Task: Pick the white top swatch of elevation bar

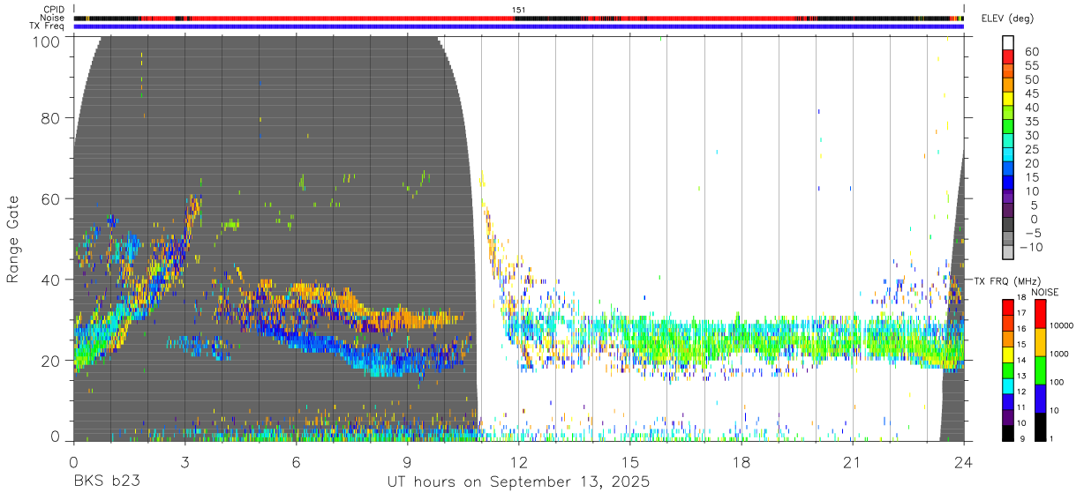Action: tap(1008, 42)
